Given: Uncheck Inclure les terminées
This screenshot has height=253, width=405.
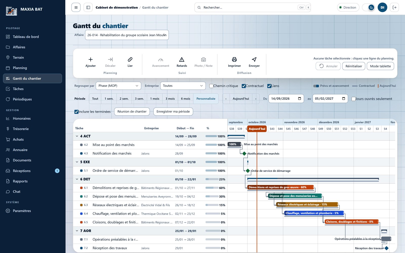Looking at the screenshot, I should coord(76,112).
